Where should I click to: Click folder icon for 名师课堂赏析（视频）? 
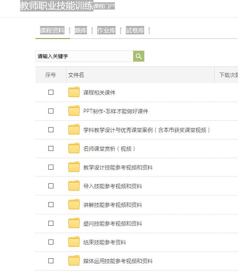pos(74,149)
